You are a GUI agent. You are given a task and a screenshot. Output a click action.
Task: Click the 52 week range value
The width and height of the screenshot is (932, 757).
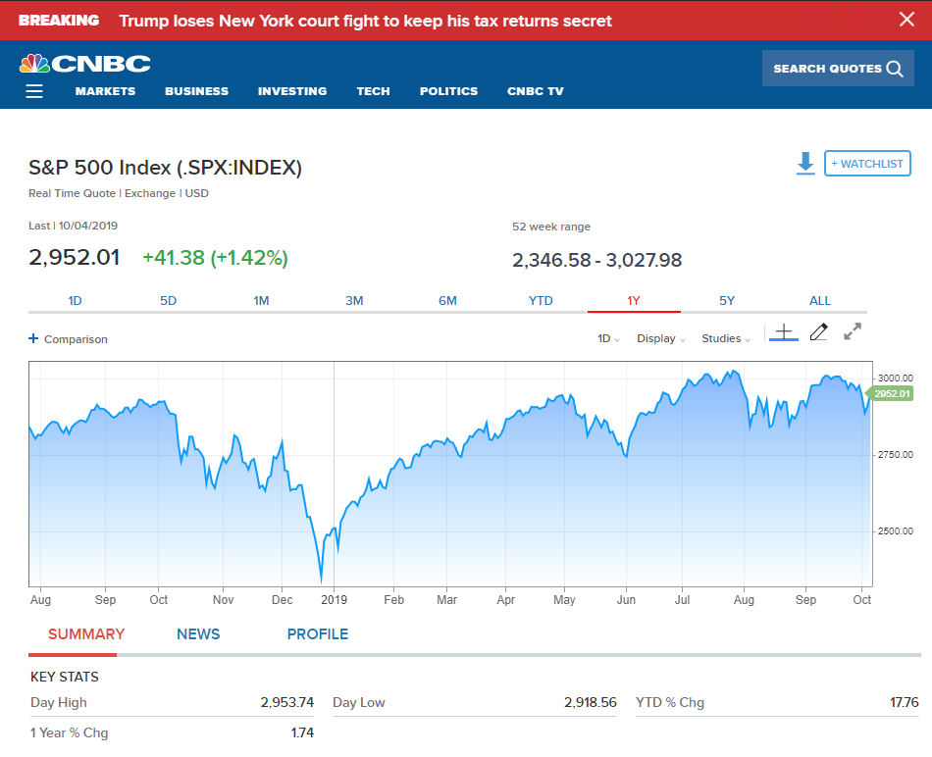[596, 260]
